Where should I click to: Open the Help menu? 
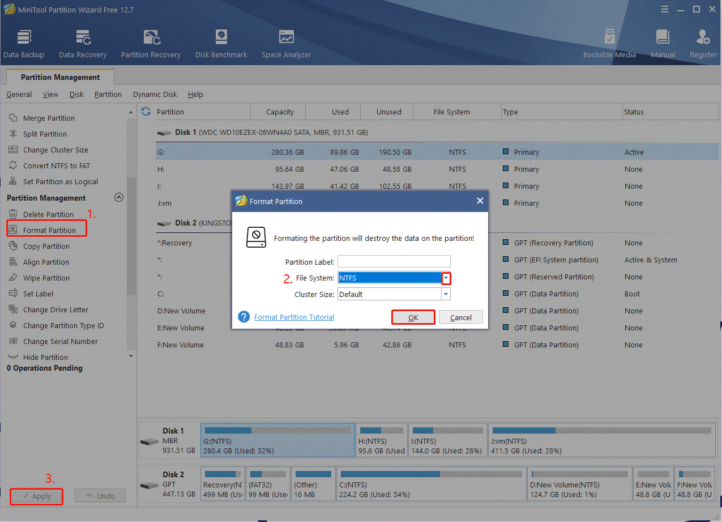pos(195,94)
